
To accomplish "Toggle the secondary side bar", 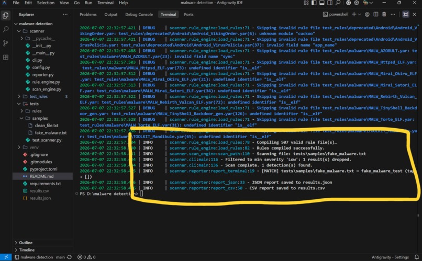I will point(330,3).
